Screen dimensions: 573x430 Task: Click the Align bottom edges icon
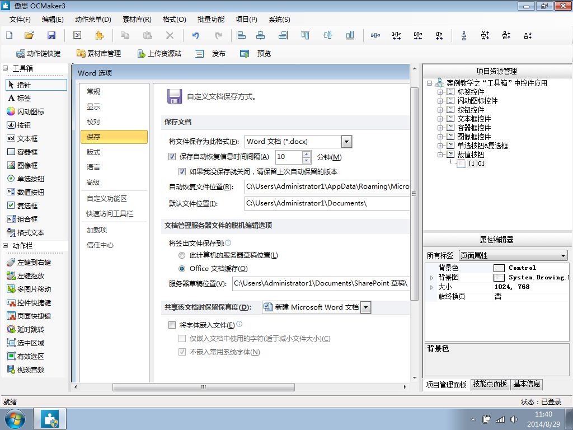(350, 35)
